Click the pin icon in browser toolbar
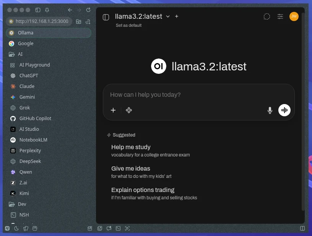The image size is (312, 236). coord(47,10)
